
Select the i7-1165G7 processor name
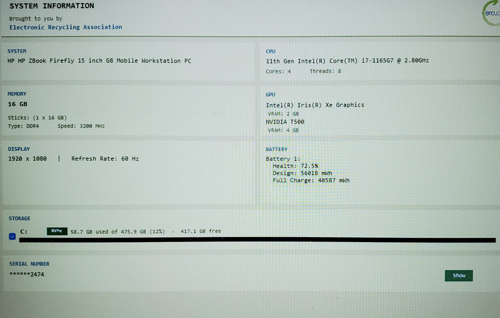point(347,60)
